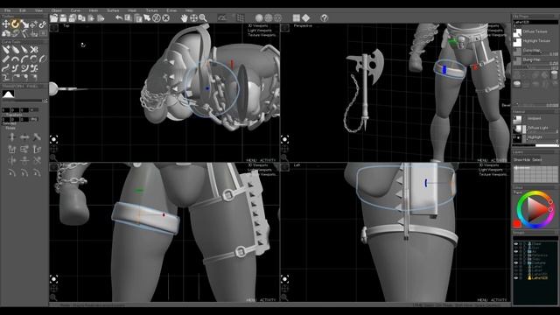Select the scissors tool in Curve Tools
The width and height of the screenshot is (560, 315).
pos(33,49)
